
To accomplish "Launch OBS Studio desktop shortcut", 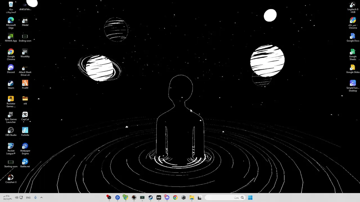I will click(11, 132).
